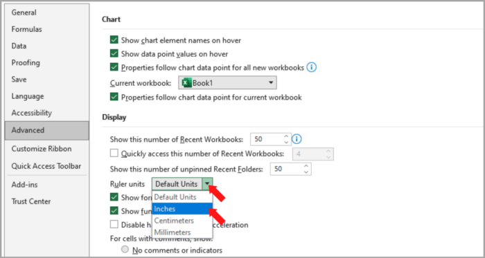This screenshot has width=485, height=258.
Task: Click info icon beside Properties follow chart data point
Action: (x=312, y=67)
